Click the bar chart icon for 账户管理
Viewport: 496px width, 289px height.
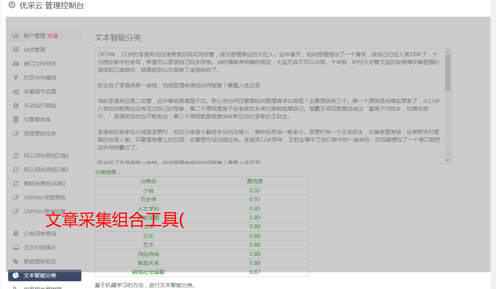[x=15, y=36]
